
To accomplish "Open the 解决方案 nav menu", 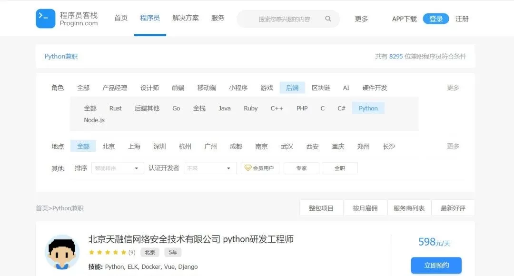I will 186,18.
